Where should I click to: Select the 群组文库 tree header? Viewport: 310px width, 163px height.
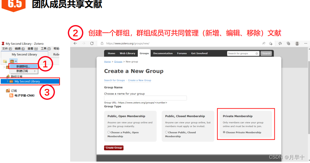point(17,77)
